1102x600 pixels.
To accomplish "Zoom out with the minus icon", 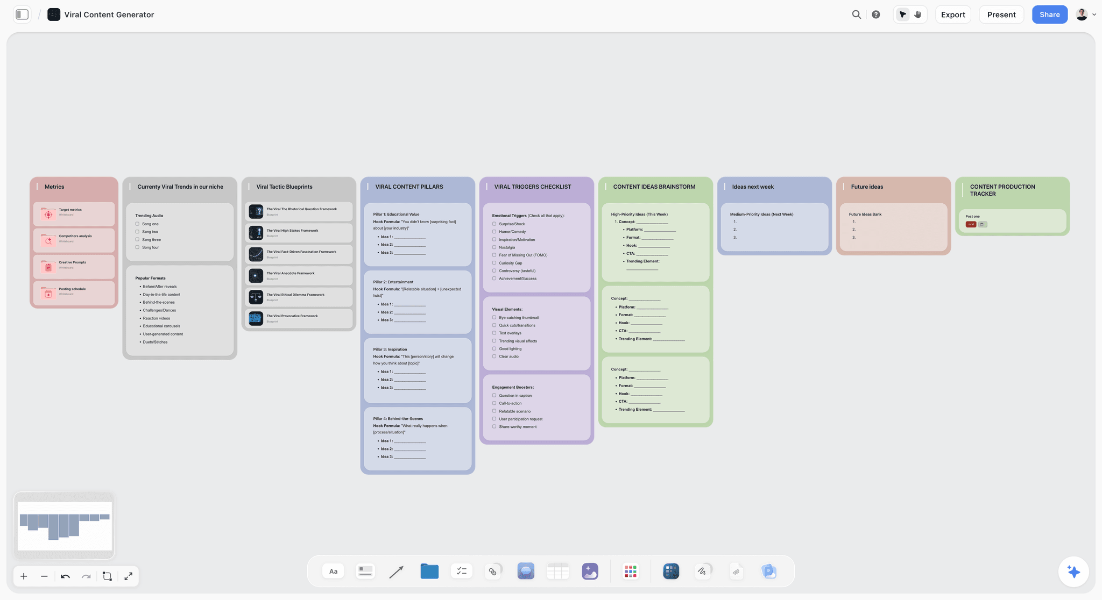I will (x=44, y=576).
